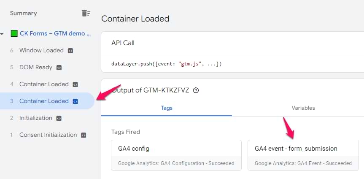Click the dataLayer.push API call code

tap(167, 64)
